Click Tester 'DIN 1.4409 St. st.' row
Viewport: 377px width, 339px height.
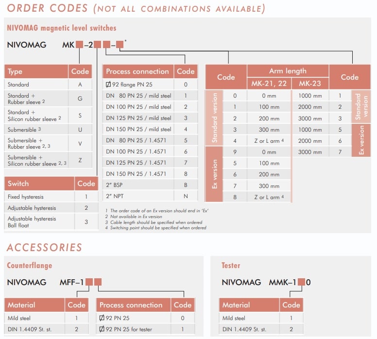pos(261,329)
